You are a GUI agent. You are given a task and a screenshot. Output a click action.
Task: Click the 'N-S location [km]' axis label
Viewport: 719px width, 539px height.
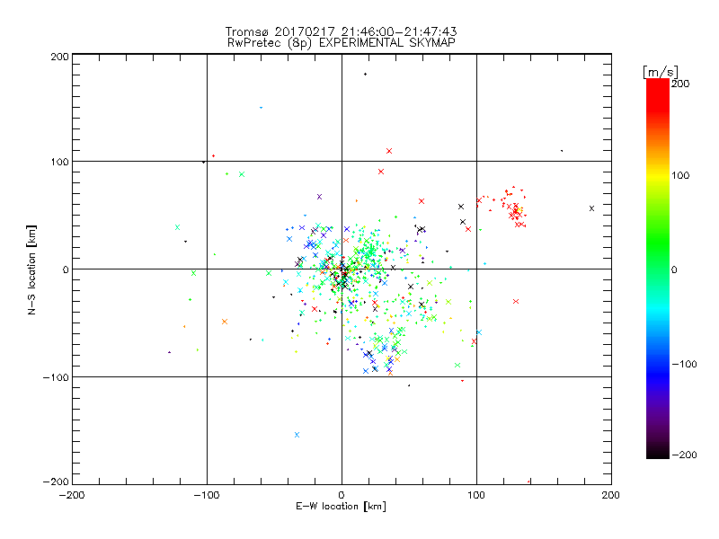(31, 269)
